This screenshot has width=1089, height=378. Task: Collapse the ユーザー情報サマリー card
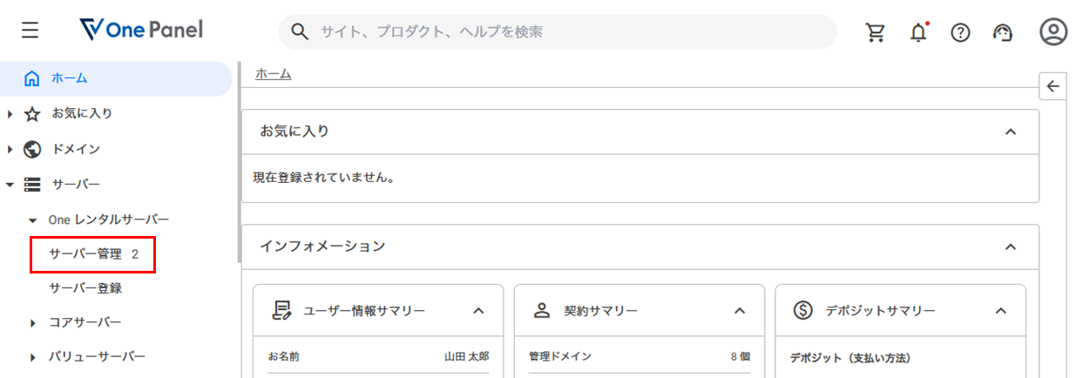[478, 310]
